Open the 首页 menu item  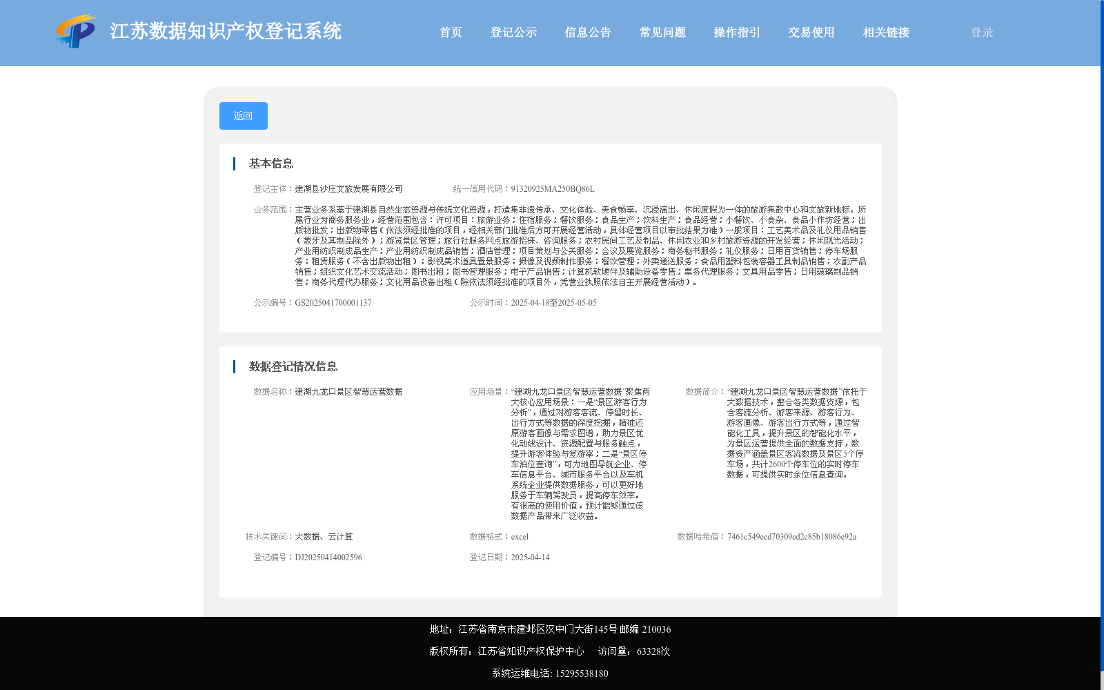(451, 32)
